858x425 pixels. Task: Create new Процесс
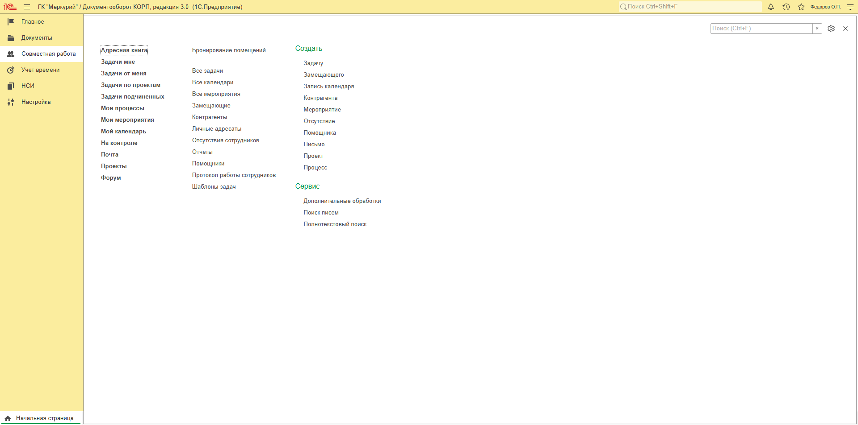(315, 167)
